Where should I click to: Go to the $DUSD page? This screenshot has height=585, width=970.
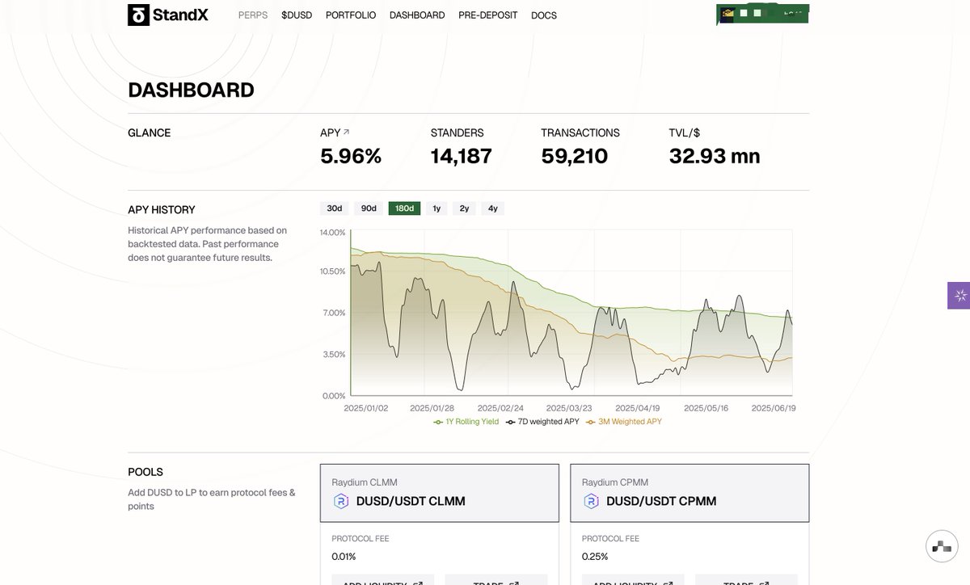click(x=297, y=15)
